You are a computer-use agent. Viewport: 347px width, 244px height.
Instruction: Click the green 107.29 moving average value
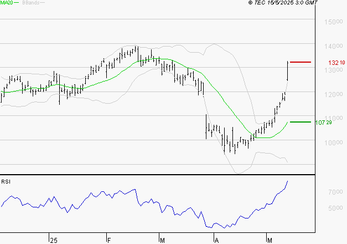click(324, 123)
